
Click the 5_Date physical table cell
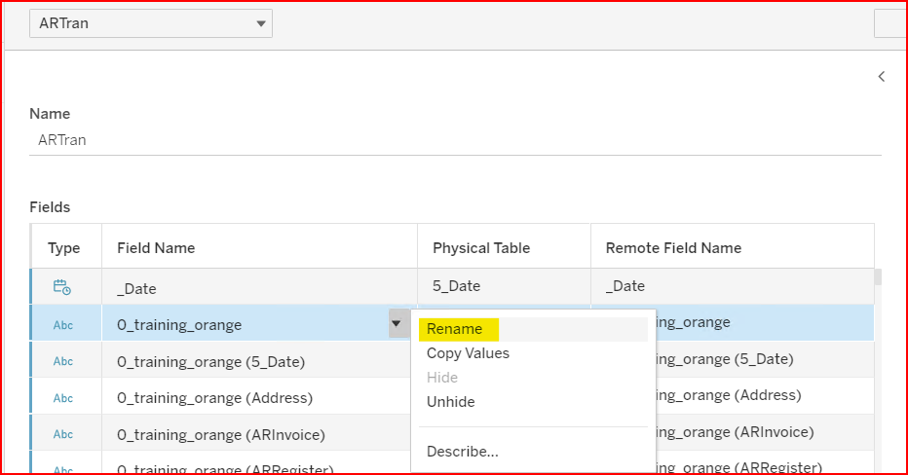(457, 286)
